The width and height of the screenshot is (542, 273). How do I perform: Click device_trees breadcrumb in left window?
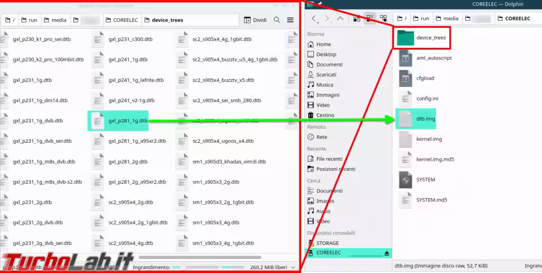point(164,20)
